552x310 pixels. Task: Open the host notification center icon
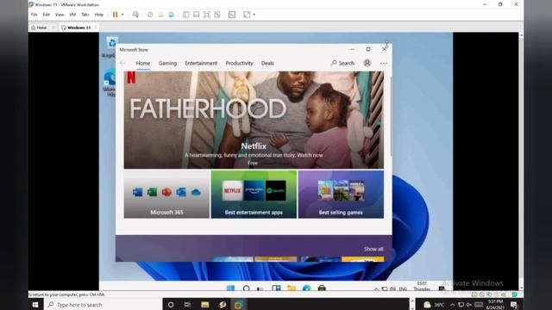(x=514, y=305)
